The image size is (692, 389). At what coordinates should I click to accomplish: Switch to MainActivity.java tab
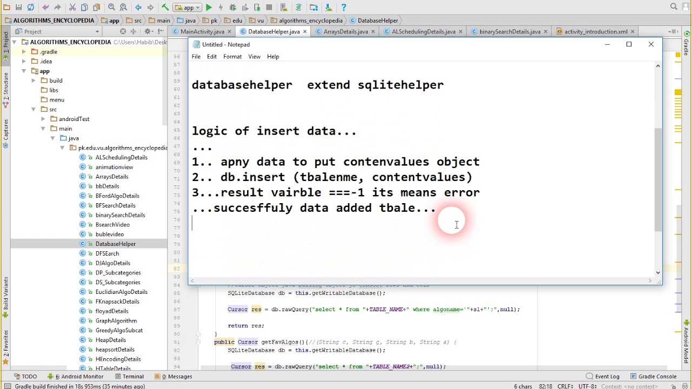coord(202,31)
